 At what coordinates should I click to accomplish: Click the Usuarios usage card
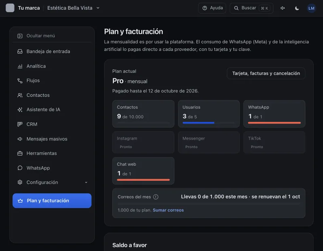(x=209, y=114)
